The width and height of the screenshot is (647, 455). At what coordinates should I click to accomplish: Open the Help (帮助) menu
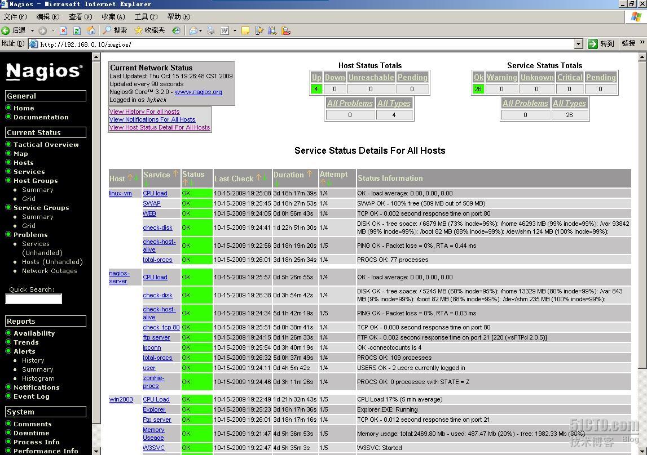[x=179, y=16]
